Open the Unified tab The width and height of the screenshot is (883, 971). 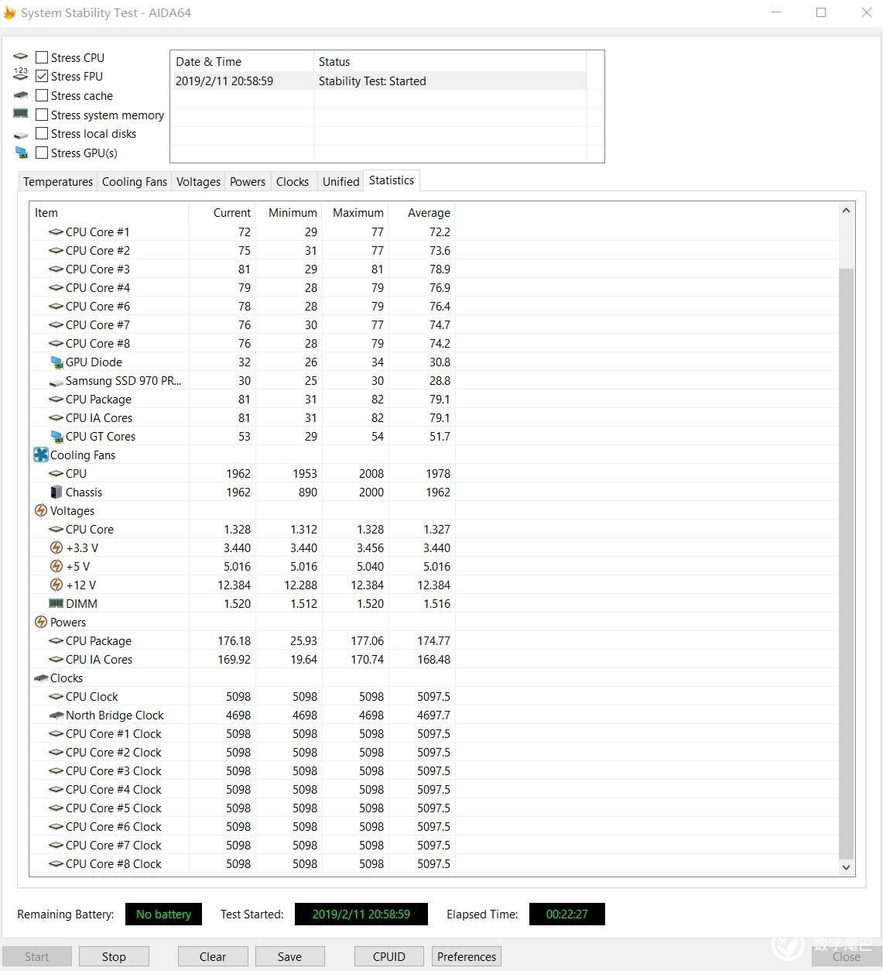[x=341, y=182]
